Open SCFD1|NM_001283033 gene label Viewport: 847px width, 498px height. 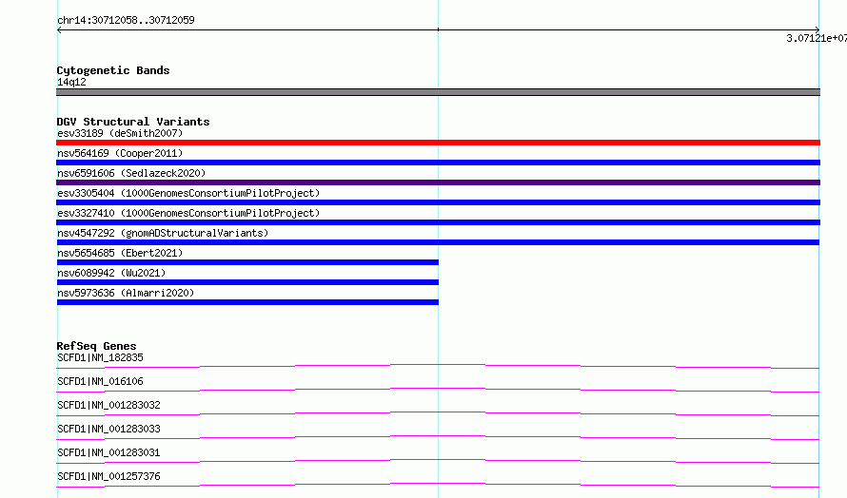[108, 429]
